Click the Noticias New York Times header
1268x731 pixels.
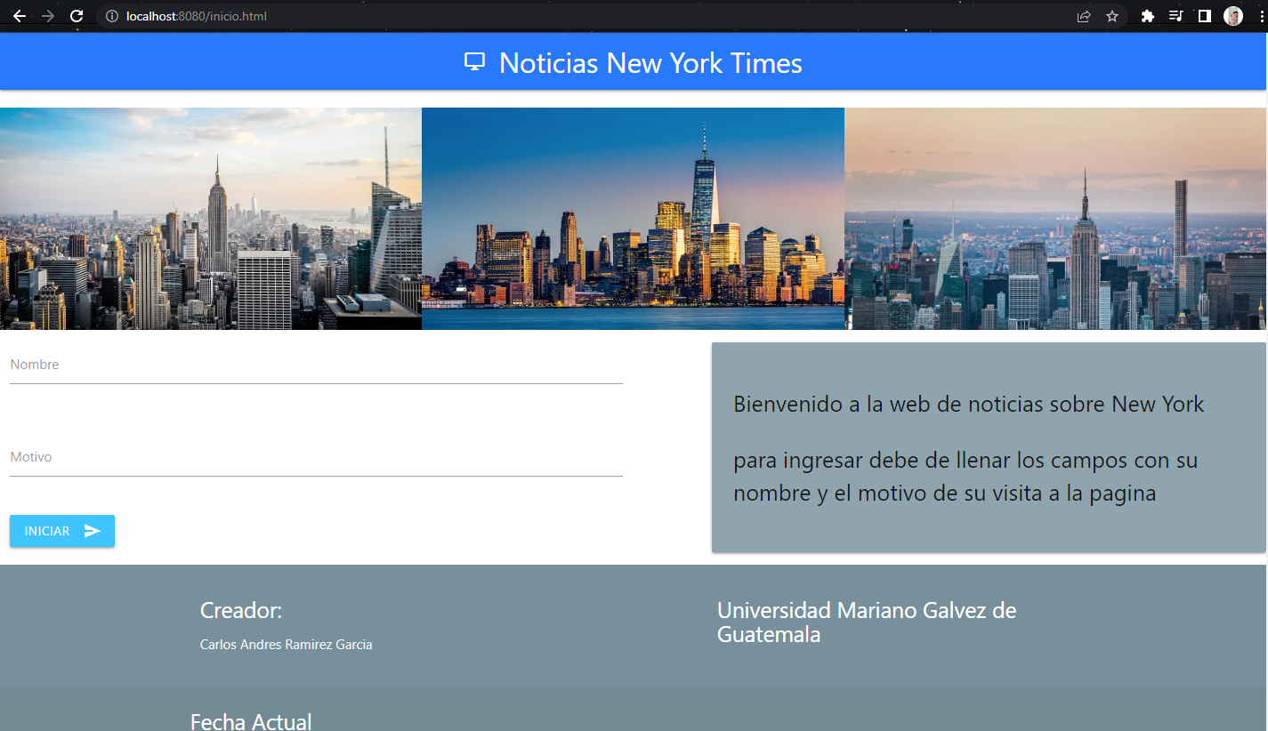pyautogui.click(x=650, y=63)
